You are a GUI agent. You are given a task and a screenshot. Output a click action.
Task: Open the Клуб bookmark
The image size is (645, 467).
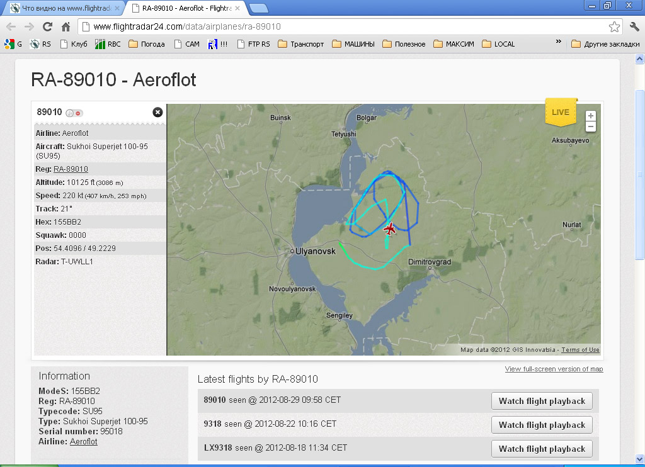(x=74, y=44)
